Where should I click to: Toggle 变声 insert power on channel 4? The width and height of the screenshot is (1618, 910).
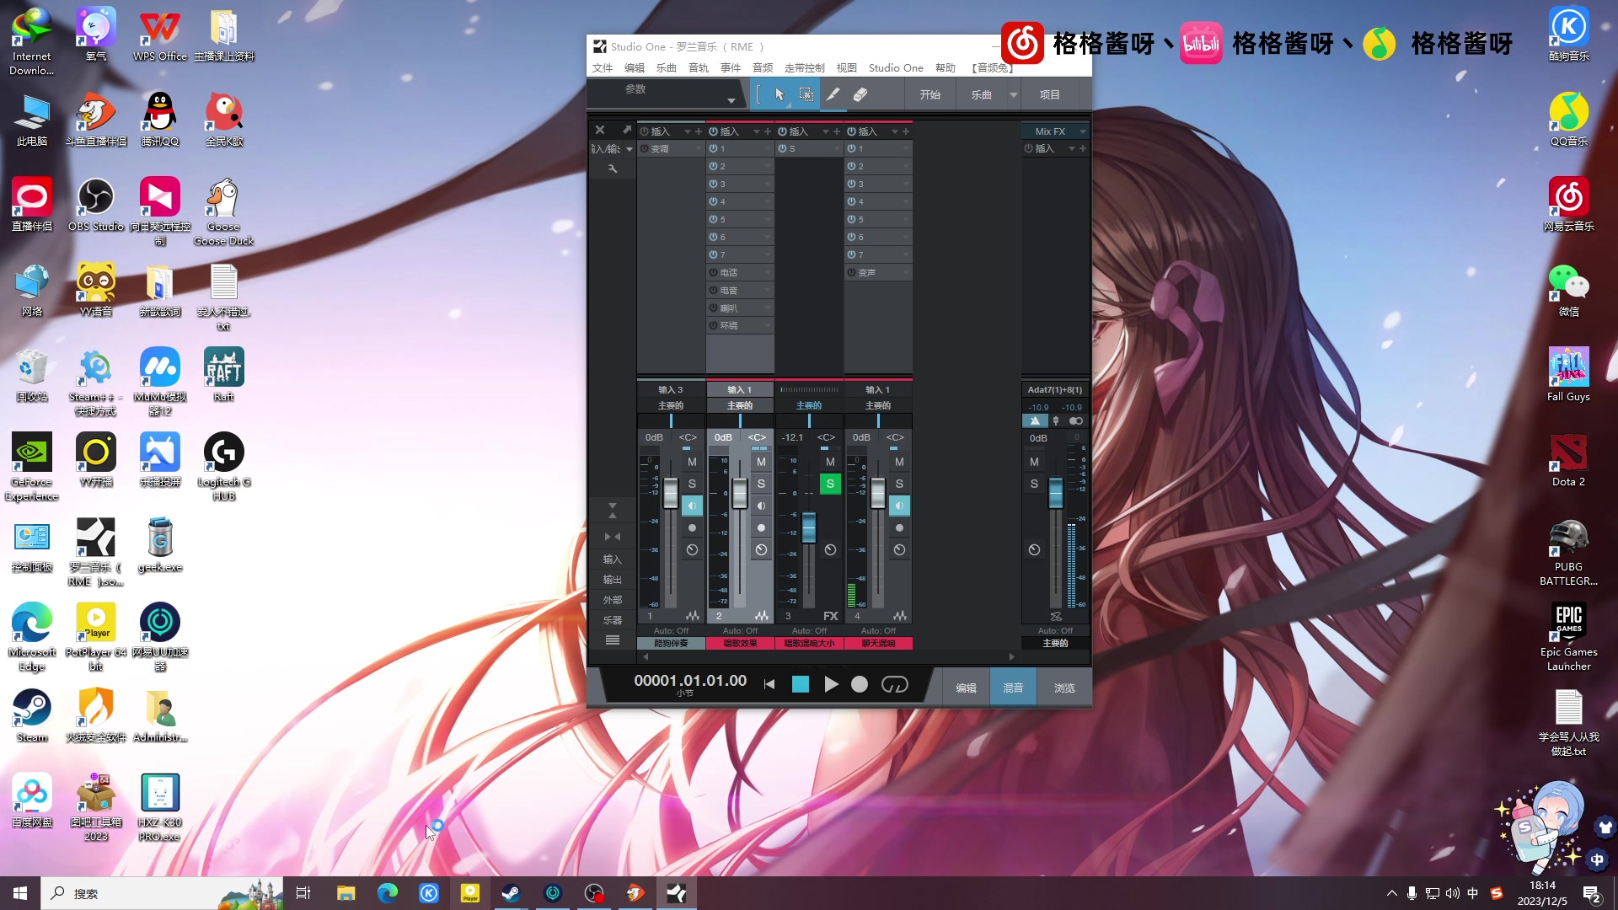pyautogui.click(x=852, y=272)
